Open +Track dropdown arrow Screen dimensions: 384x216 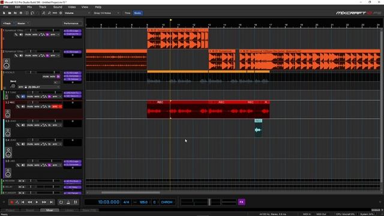click(14, 23)
